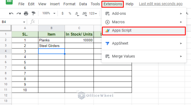Expand the Name Box dropdown arrow

[24, 22]
